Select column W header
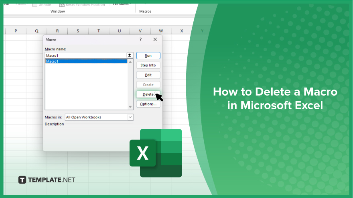 click(x=161, y=31)
